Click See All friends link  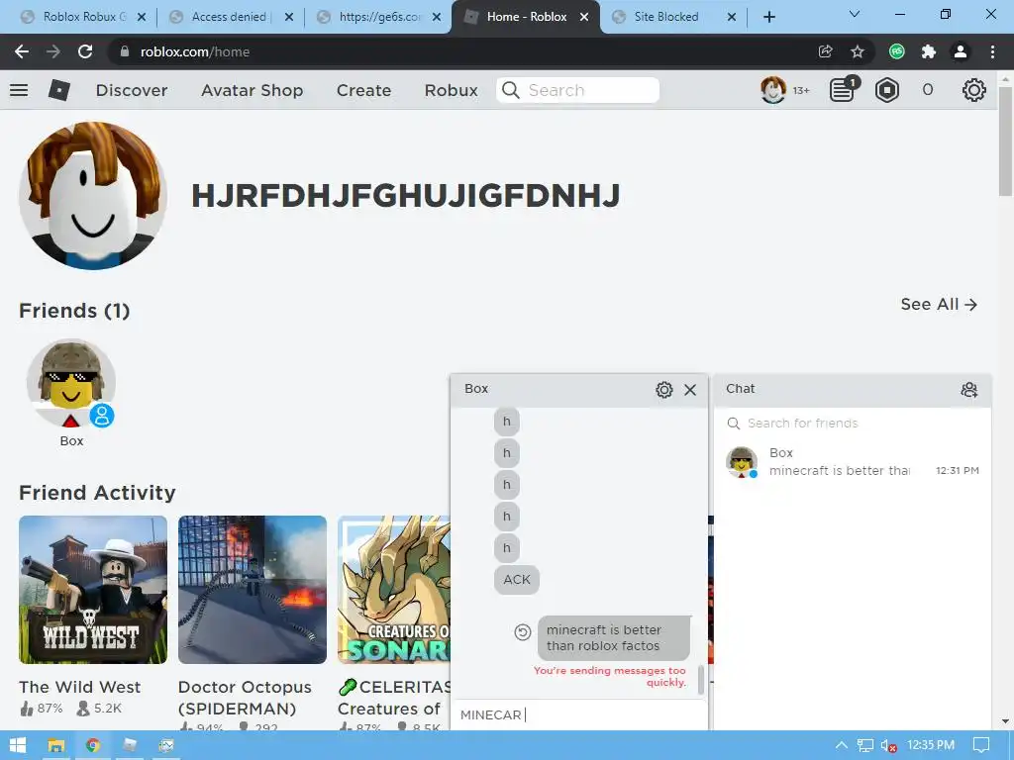939,304
